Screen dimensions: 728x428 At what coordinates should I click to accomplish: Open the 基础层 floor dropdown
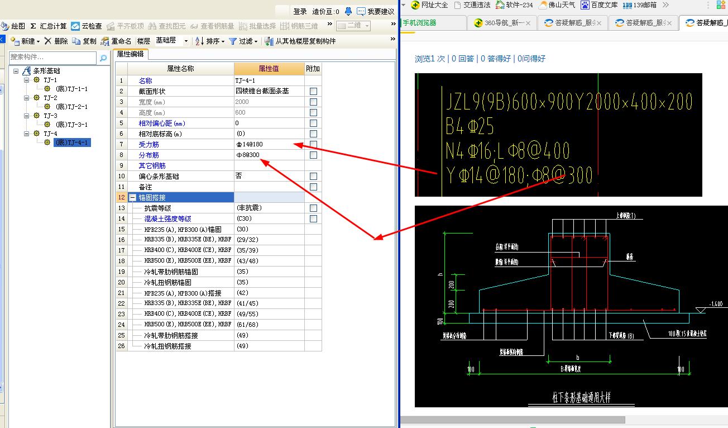186,41
